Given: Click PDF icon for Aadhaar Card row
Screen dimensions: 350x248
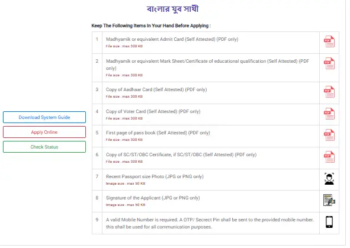Looking at the screenshot, I should (x=329, y=92).
